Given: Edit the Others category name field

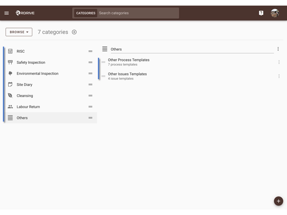Looking at the screenshot, I should (192, 49).
